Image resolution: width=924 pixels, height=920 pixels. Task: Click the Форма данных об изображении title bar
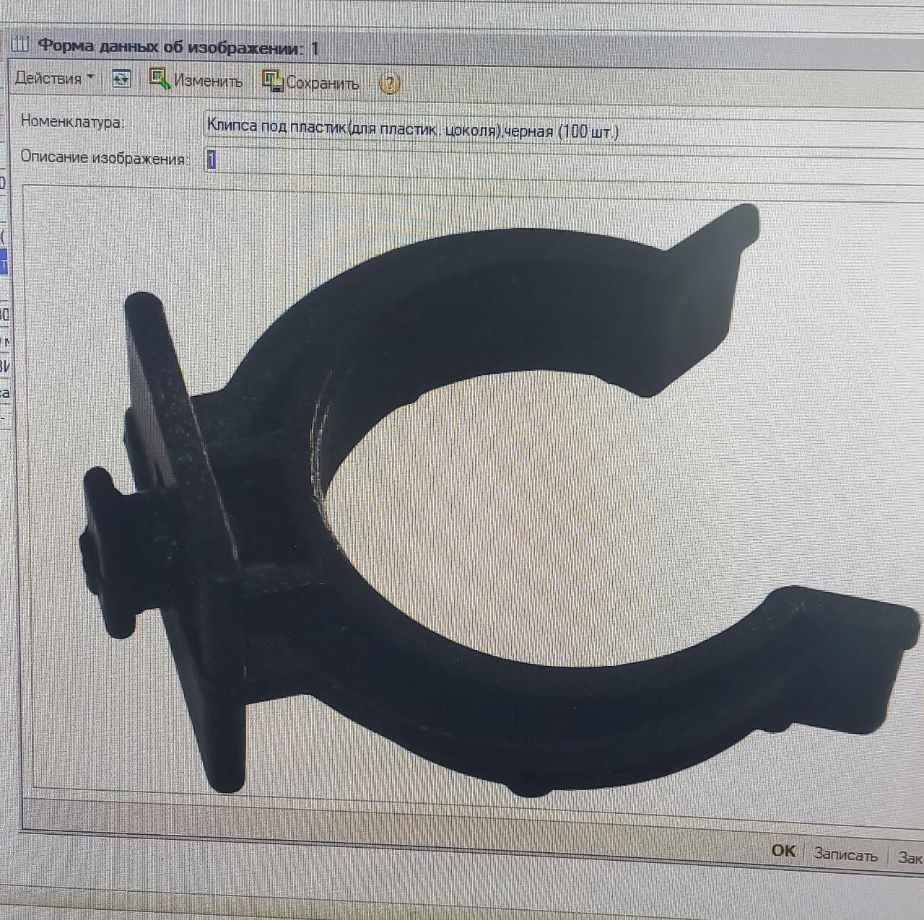pyautogui.click(x=178, y=48)
